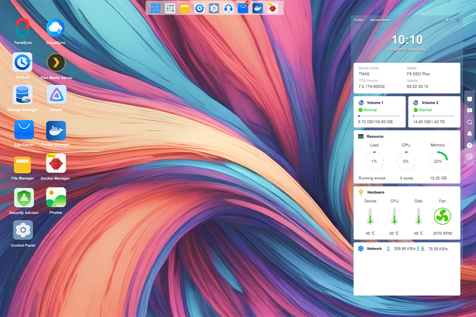The image size is (476, 317).
Task: Click the fan speed icon in Hardware
Action: point(442,216)
